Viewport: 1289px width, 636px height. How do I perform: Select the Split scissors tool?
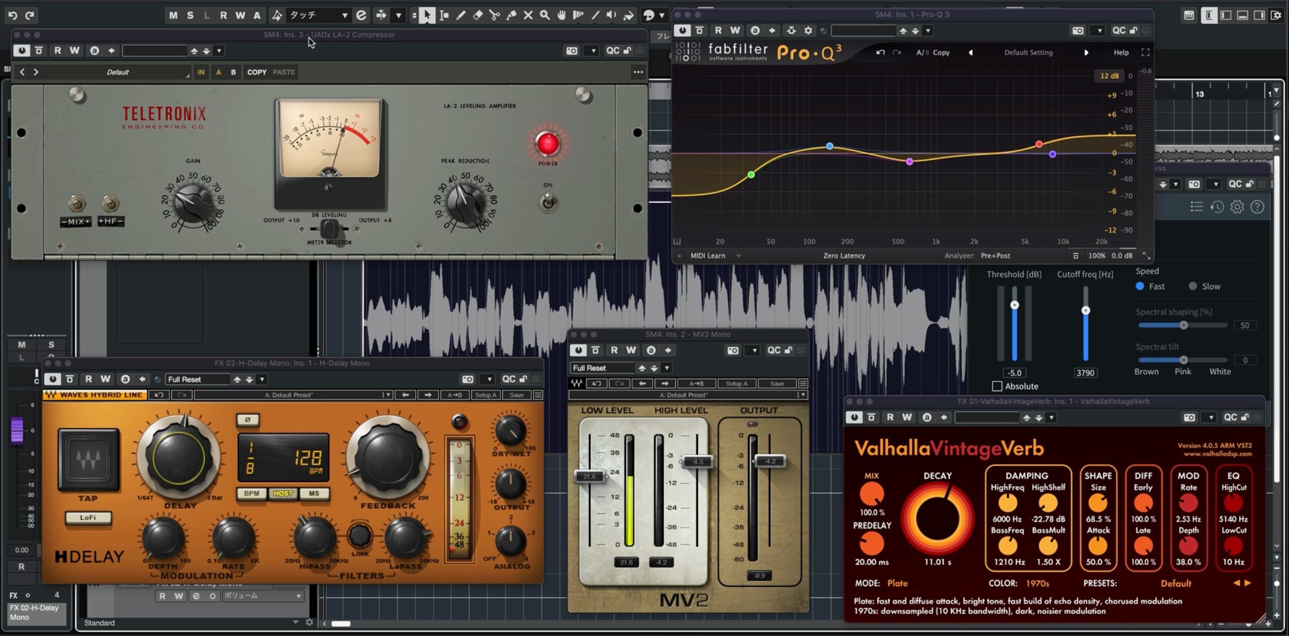click(494, 15)
